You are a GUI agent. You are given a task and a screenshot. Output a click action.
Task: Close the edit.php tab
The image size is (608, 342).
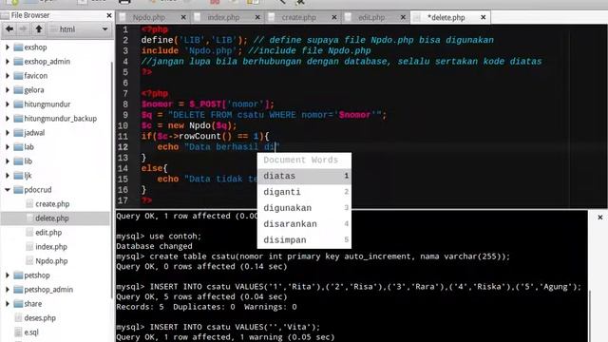pyautogui.click(x=403, y=17)
